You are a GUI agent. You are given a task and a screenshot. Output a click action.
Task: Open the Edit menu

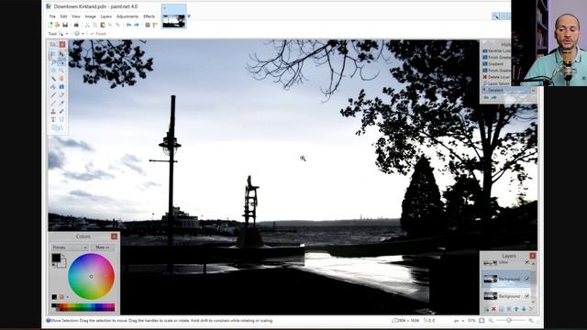(63, 16)
